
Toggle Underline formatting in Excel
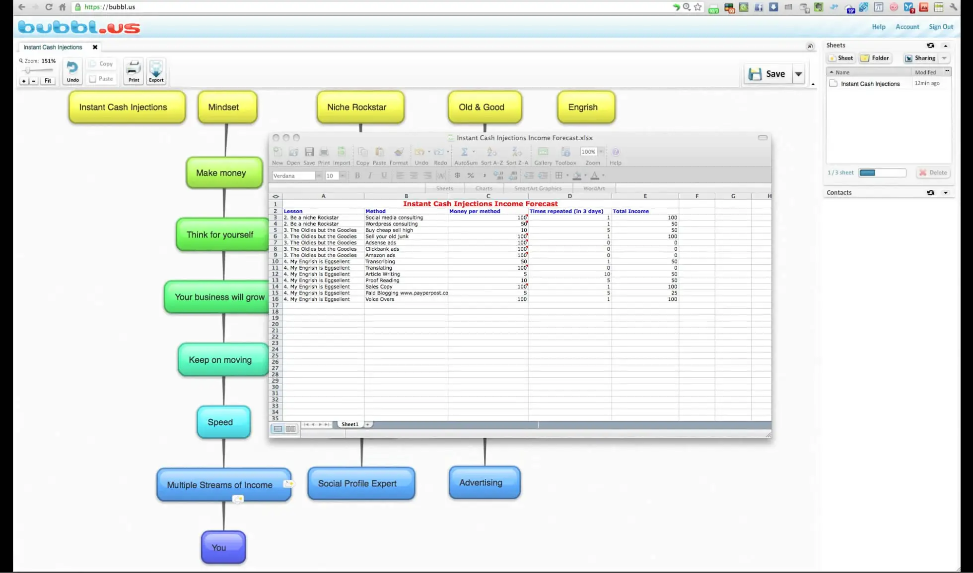pos(384,175)
